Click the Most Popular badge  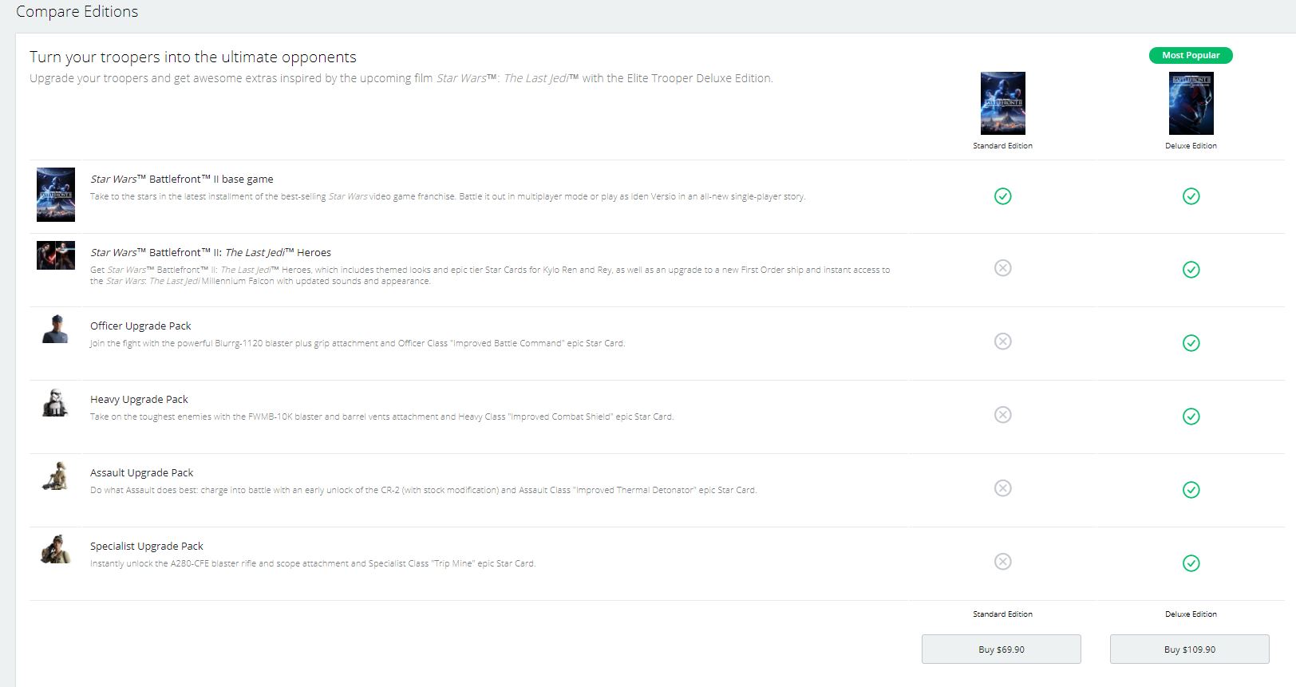tap(1191, 56)
